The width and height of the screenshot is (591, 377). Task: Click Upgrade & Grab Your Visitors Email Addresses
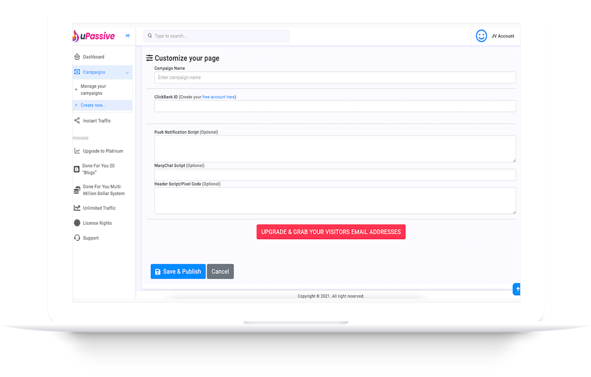point(331,232)
